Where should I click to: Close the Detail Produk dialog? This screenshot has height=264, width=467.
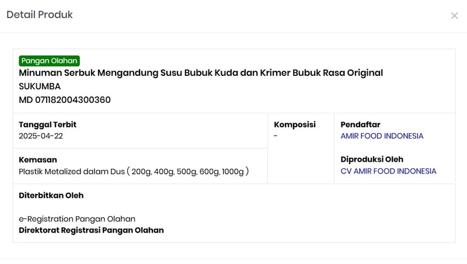click(x=454, y=16)
